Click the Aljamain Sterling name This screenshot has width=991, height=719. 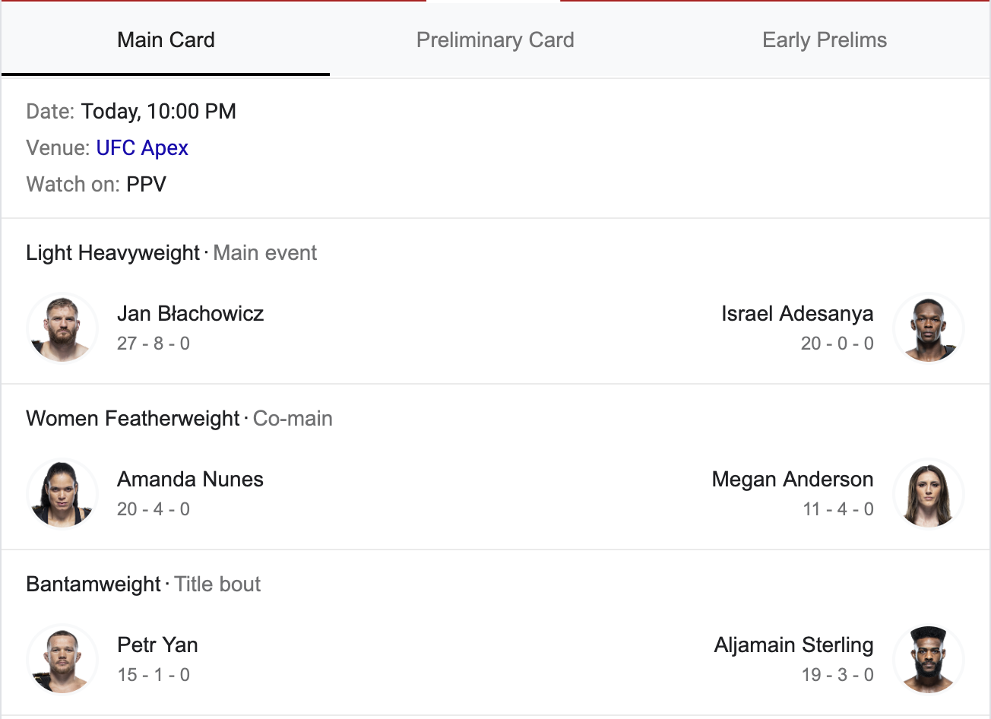tap(793, 645)
